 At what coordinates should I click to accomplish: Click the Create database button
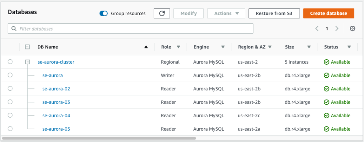point(328,13)
